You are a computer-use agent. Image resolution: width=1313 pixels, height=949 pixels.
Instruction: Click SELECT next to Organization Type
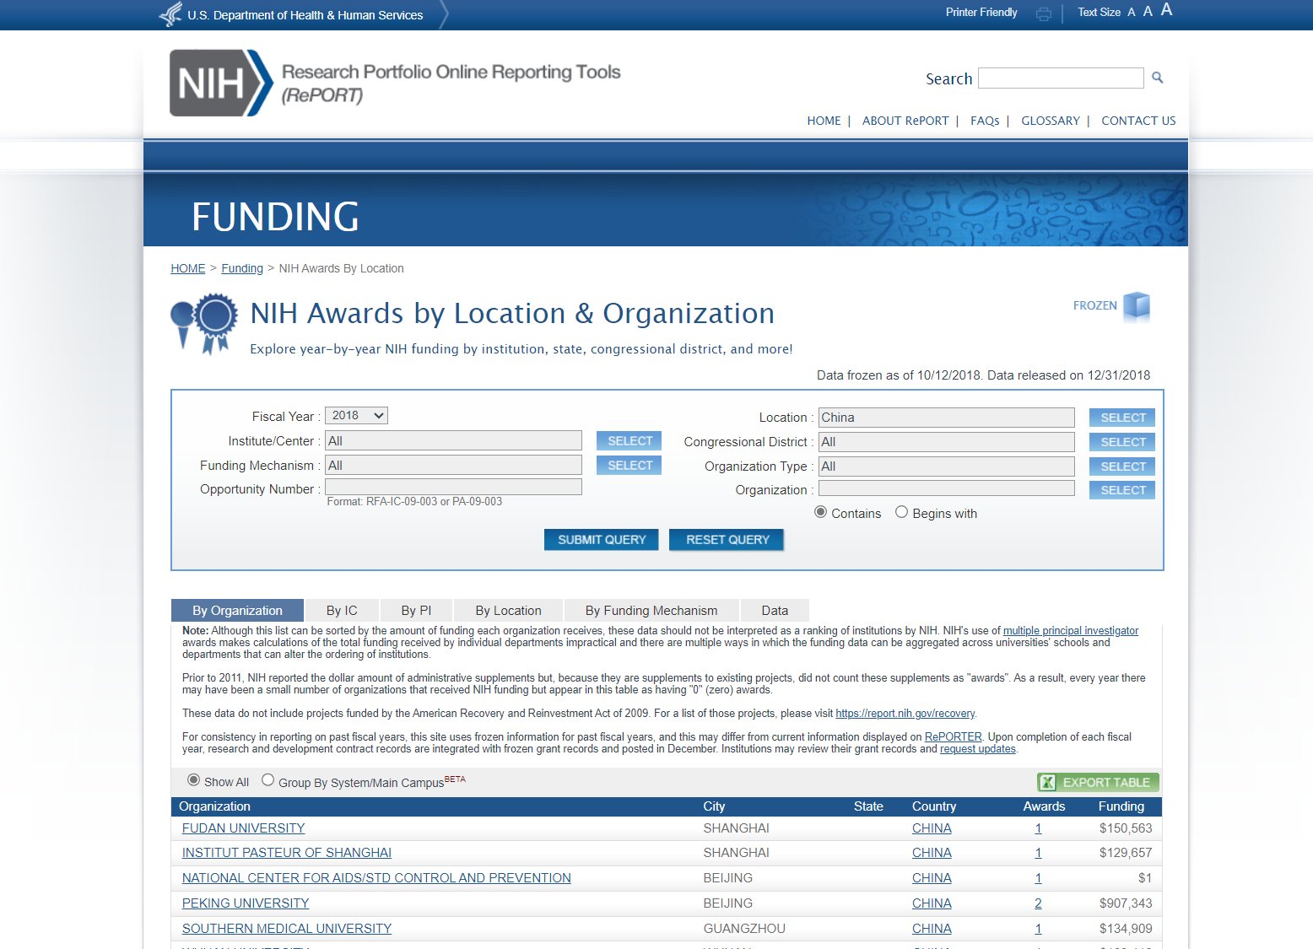tap(1122, 466)
